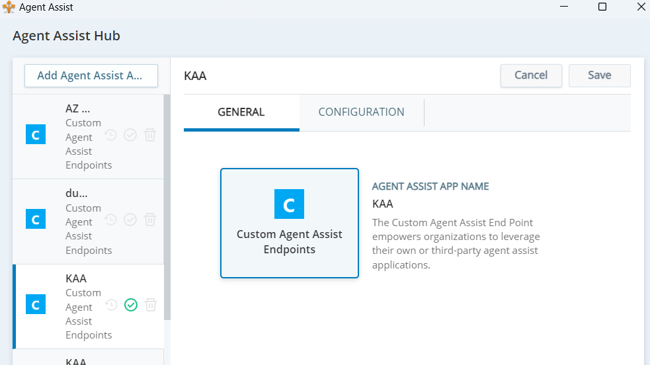
Task: Click the history icon for selected KAA app
Action: 111,305
